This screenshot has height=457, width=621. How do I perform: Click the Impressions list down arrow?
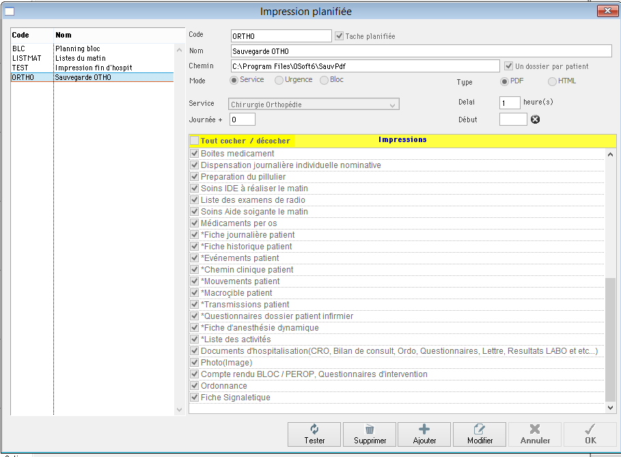[x=610, y=408]
